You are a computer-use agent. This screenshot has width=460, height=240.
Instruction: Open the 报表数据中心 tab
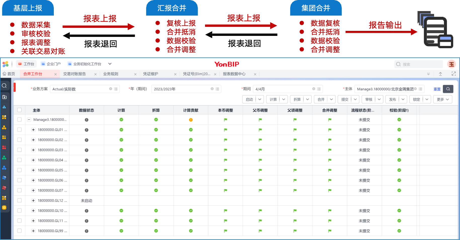[234, 74]
